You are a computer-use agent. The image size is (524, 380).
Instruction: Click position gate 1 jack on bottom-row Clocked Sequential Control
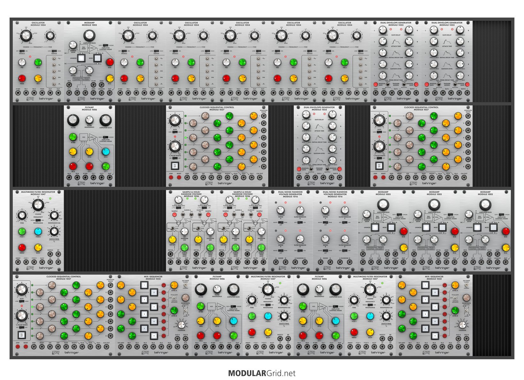(110, 285)
